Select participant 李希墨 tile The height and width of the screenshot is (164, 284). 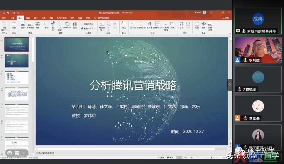(x=258, y=108)
